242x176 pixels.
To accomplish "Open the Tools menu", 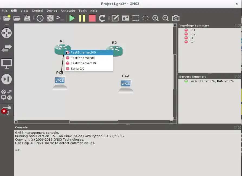I will click(83, 11).
